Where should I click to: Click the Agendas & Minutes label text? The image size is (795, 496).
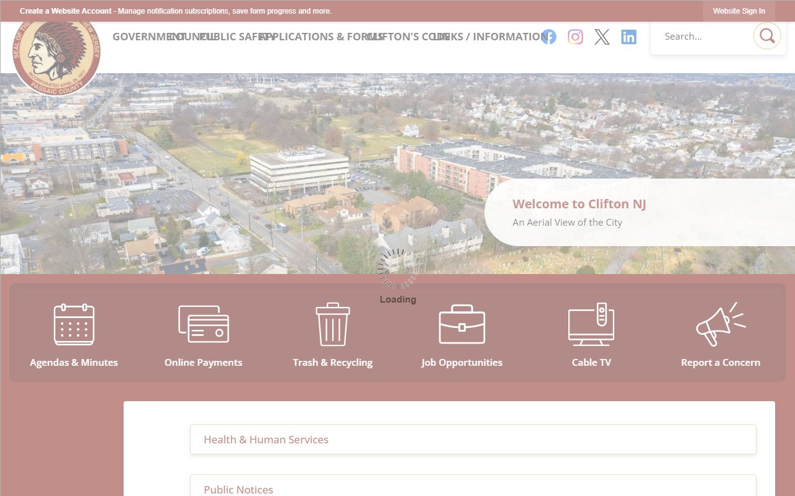pos(74,362)
